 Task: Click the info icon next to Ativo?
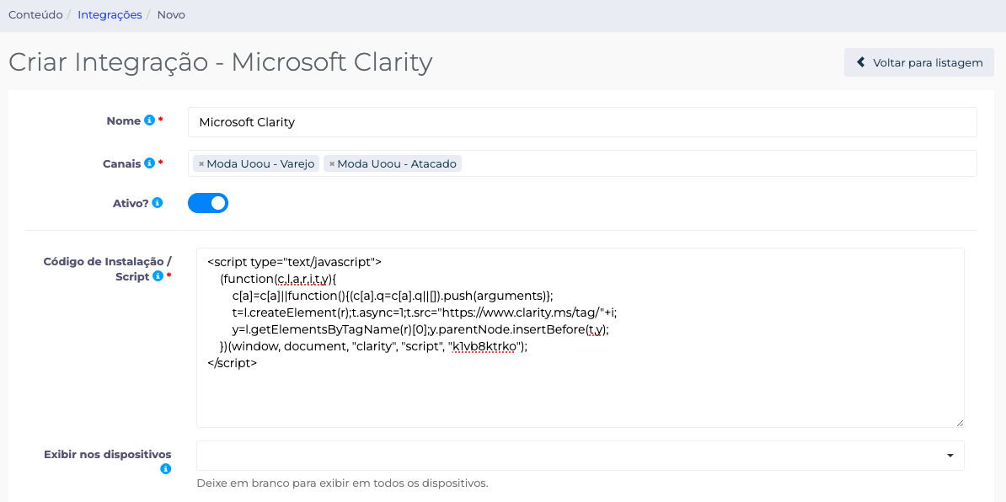point(158,203)
